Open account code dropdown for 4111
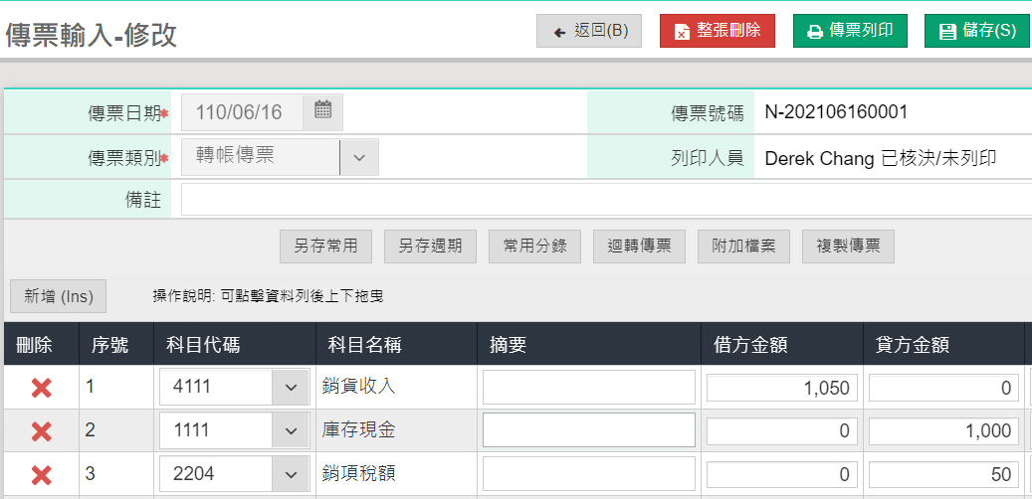 [290, 388]
